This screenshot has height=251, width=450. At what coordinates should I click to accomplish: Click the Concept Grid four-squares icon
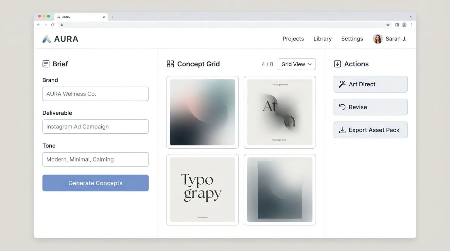point(170,64)
